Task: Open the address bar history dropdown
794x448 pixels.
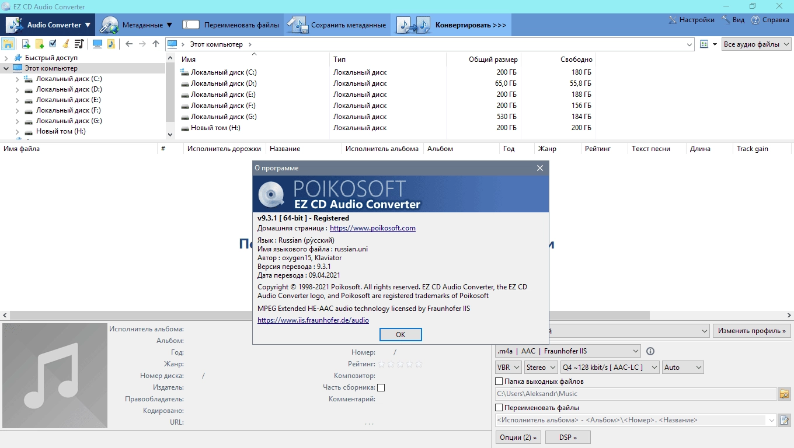Action: 689,44
